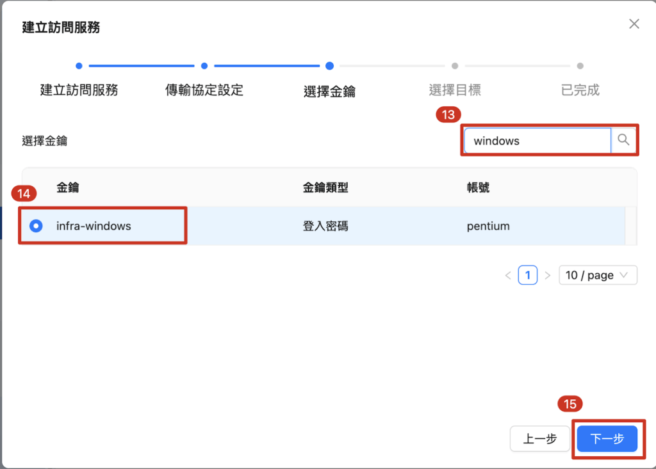656x469 pixels.
Task: Click the red 14 annotation badge
Action: 24,194
